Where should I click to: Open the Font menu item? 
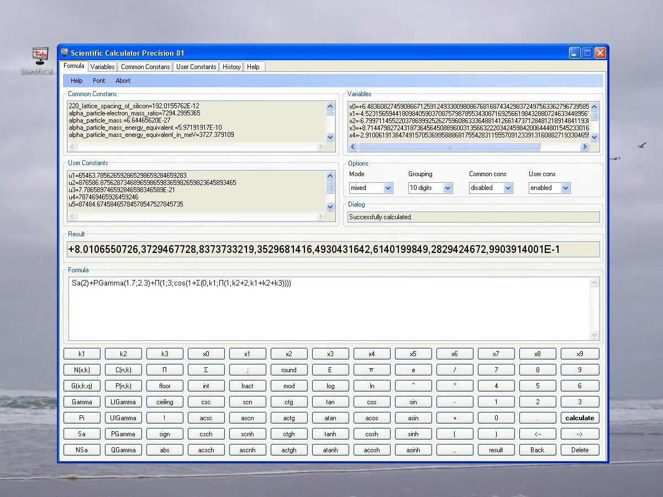[99, 80]
